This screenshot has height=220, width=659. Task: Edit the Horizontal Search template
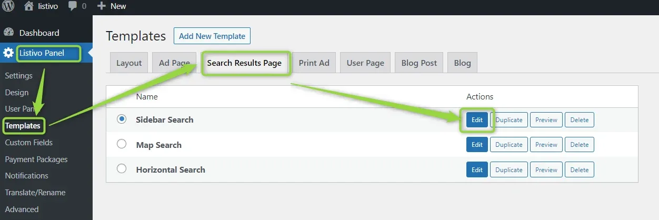tap(477, 169)
